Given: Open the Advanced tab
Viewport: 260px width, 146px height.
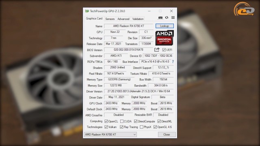Looking at the screenshot, I should tap(123, 19).
